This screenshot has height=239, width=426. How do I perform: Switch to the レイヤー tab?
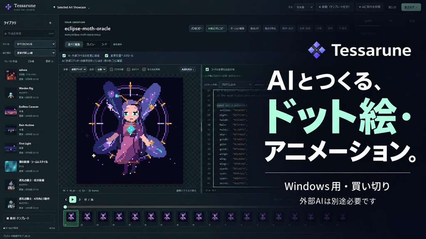pos(369,21)
